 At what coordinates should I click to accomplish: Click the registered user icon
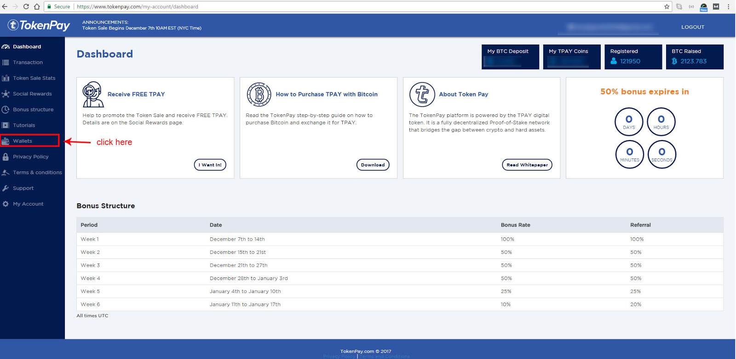pyautogui.click(x=614, y=61)
